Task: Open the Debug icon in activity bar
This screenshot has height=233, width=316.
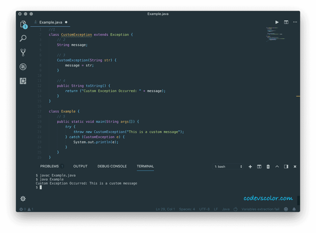Action: point(23,67)
